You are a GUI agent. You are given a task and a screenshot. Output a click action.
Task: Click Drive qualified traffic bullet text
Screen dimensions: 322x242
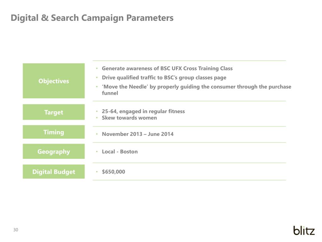tap(164, 78)
